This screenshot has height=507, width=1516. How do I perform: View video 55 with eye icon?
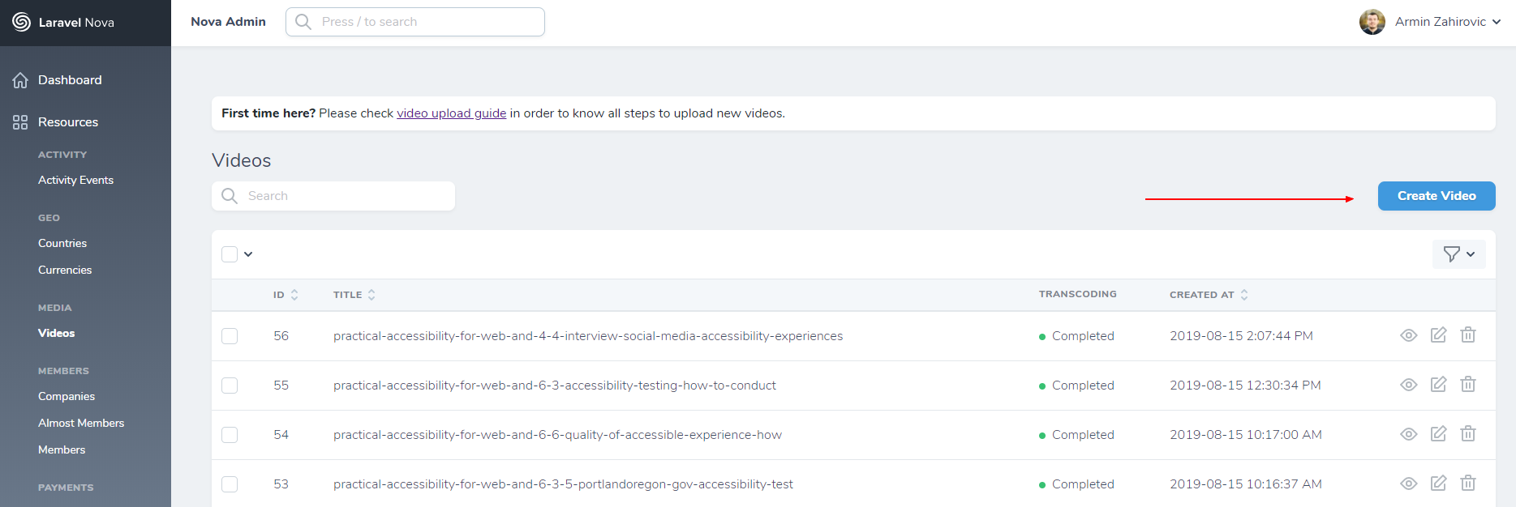click(x=1409, y=385)
